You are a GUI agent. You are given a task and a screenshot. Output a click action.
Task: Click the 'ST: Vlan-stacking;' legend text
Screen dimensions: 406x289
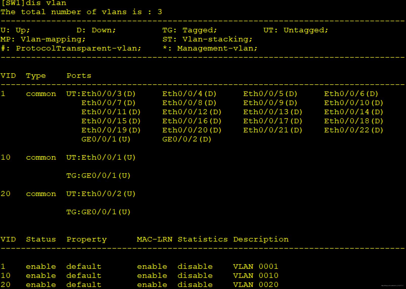pos(207,39)
